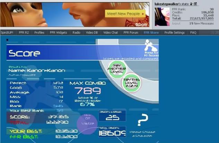Open the Profile Settings tab
Image resolution: width=219 pixels, height=143 pixels.
point(174,33)
